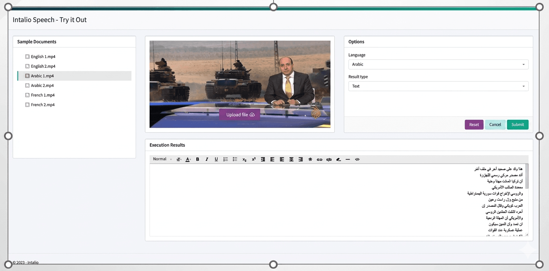Toggle italic formatting in the editor
The width and height of the screenshot is (549, 271).
click(x=207, y=159)
